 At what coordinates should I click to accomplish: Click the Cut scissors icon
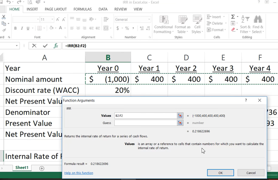4,17
